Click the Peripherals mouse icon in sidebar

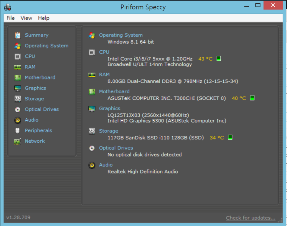17,131
